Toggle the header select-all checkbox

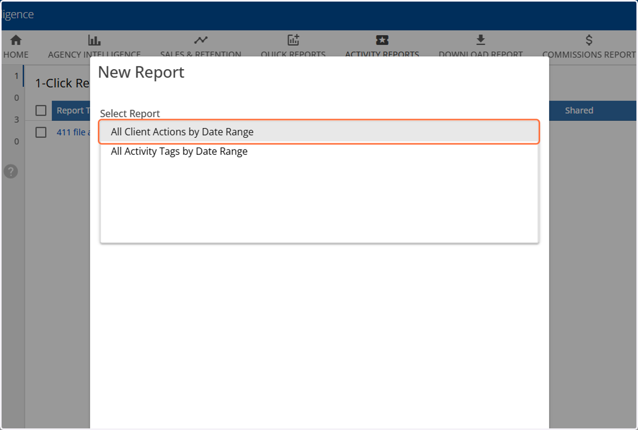coord(41,110)
